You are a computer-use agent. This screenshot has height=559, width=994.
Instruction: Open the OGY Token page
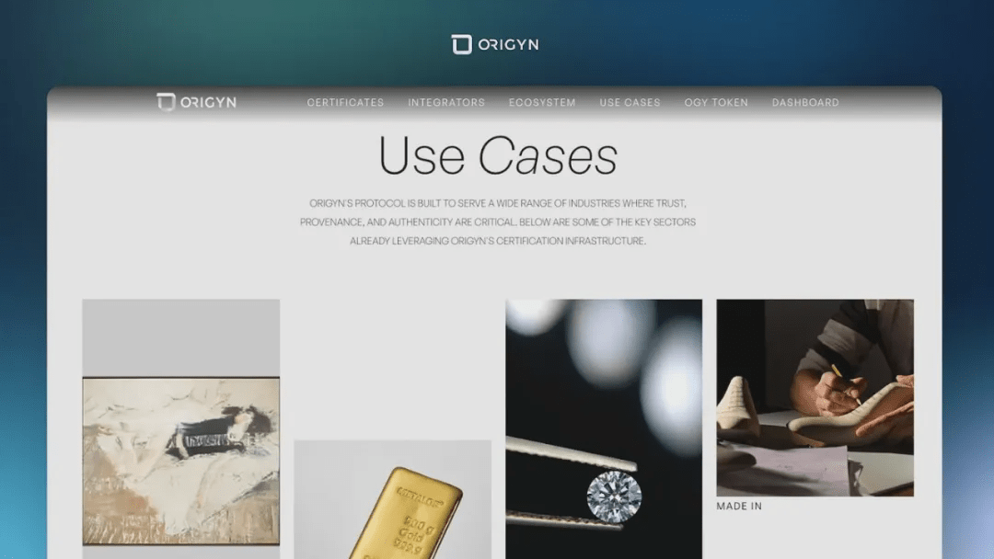click(716, 103)
